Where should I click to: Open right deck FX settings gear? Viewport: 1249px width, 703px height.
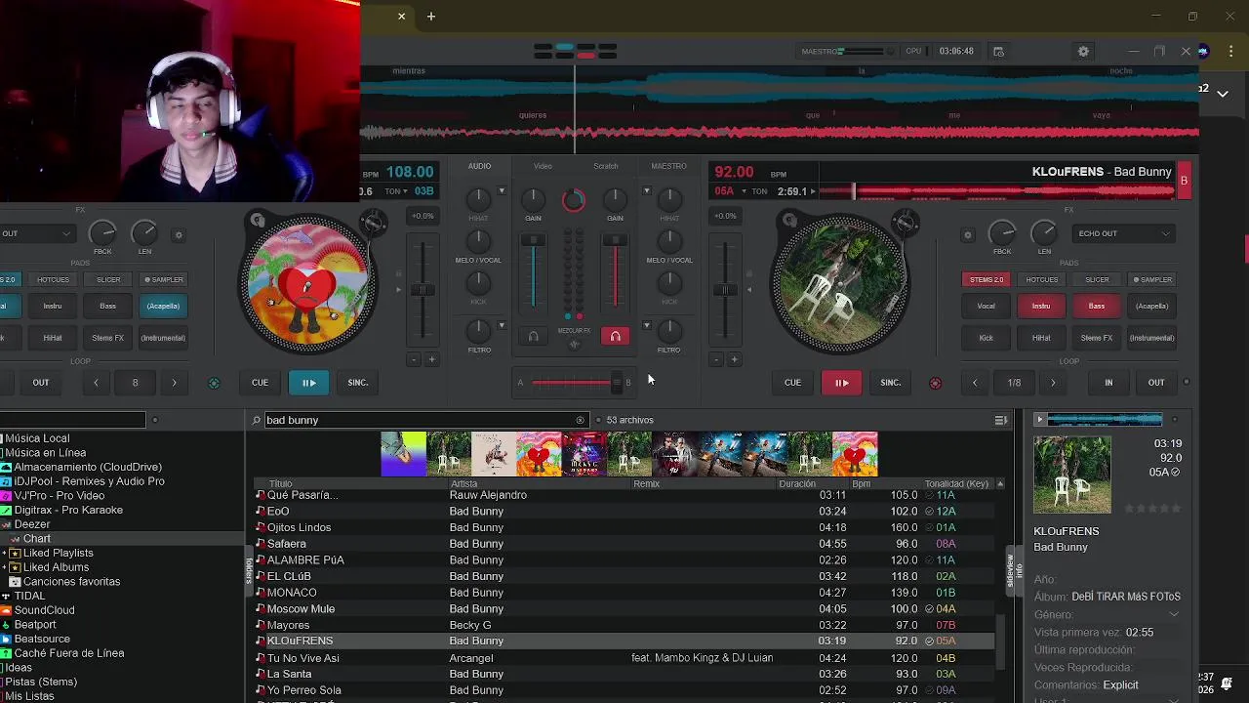(967, 234)
